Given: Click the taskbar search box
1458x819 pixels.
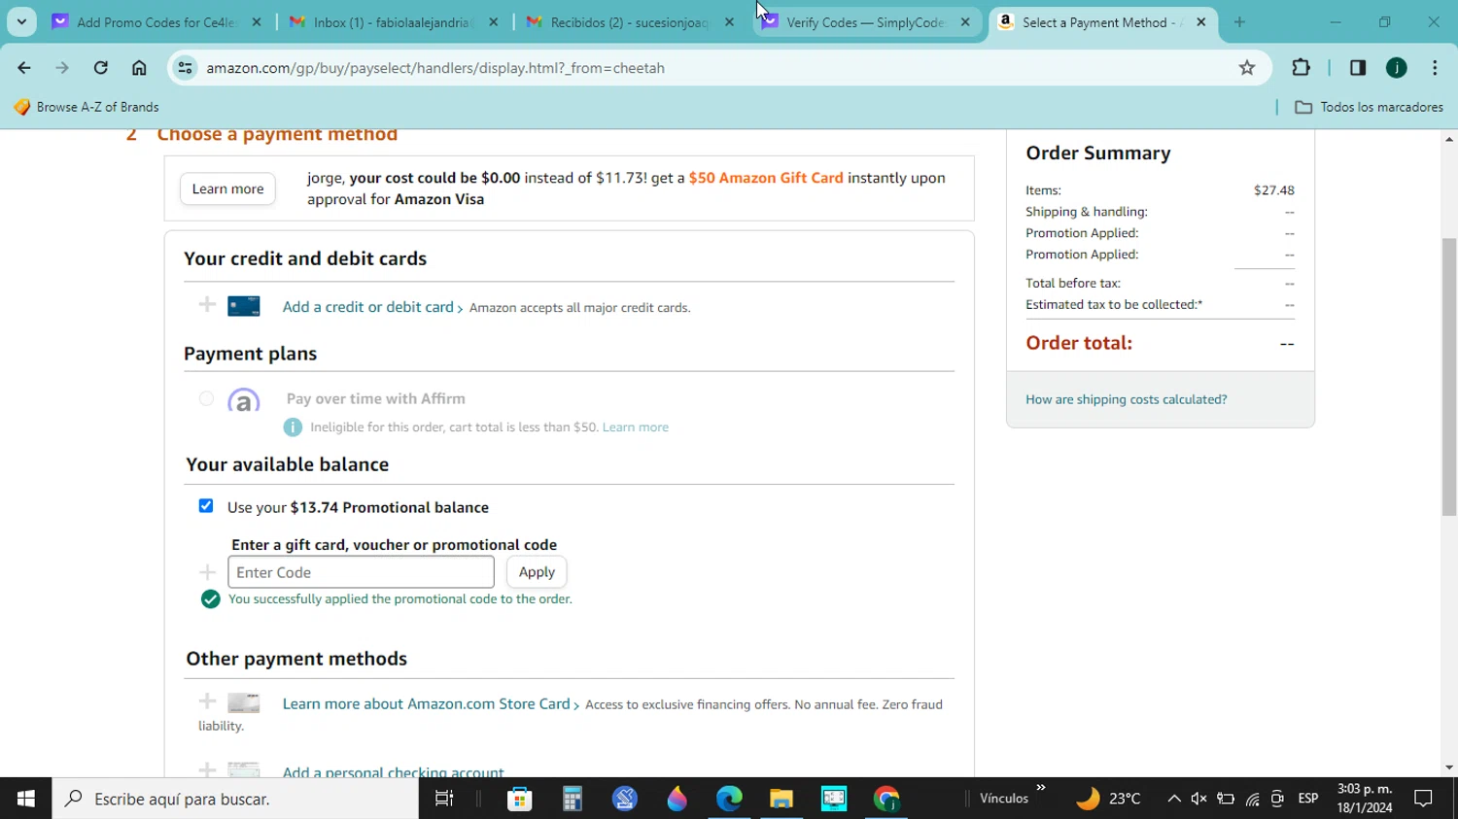Looking at the screenshot, I should pos(235,799).
